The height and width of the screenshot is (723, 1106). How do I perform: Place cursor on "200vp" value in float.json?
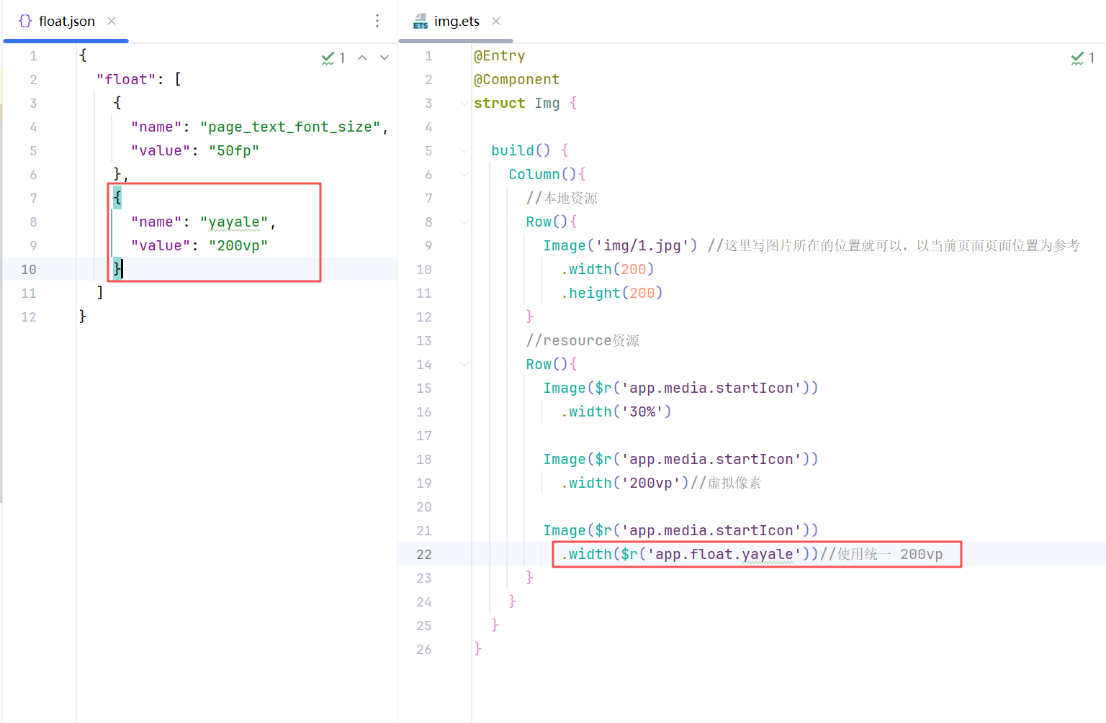click(238, 245)
